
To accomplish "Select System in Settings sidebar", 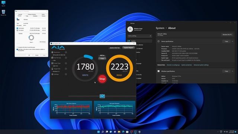I will pyautogui.click(x=140, y=41).
